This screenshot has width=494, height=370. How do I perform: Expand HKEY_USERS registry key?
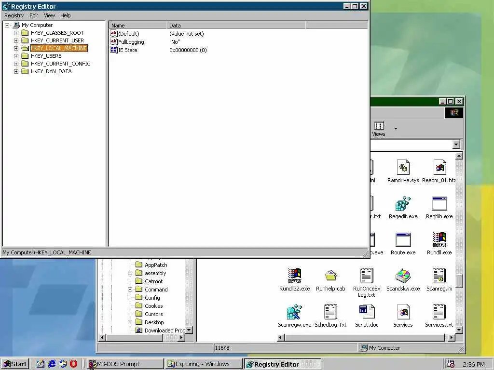tap(16, 56)
